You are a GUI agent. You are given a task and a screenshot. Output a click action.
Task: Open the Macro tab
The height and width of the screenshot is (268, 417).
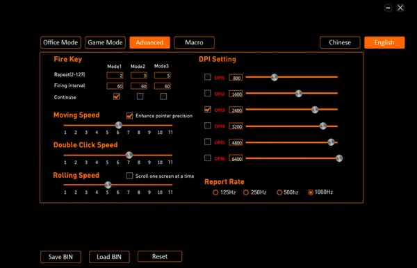click(194, 42)
